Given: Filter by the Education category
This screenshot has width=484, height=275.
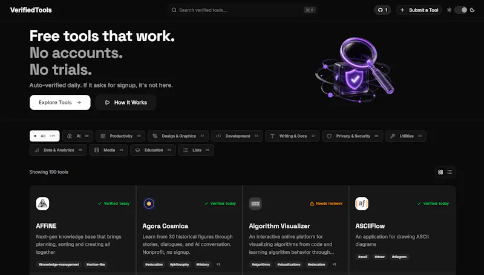Looking at the screenshot, I should tap(153, 150).
